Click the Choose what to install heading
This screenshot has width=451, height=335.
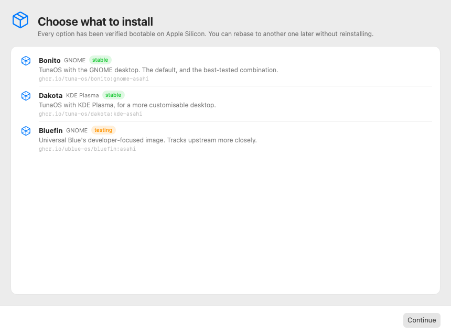pos(95,21)
